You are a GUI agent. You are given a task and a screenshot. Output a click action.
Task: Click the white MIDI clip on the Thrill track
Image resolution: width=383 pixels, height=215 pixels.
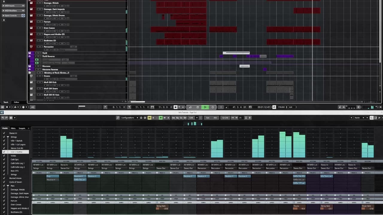[236, 53]
